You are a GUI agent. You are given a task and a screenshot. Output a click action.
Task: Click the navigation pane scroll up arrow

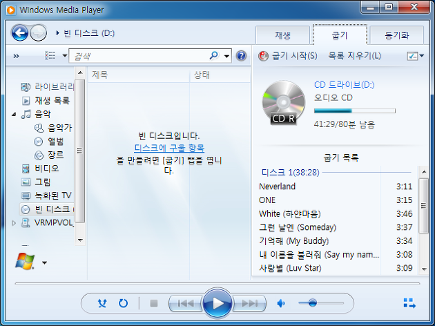80,73
